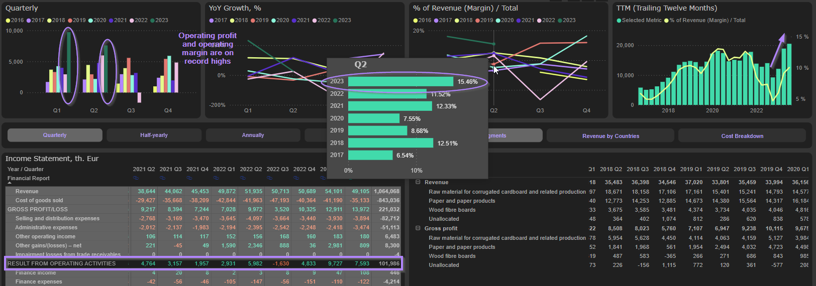Image resolution: width=816 pixels, height=286 pixels.
Task: Select RESULT FROM OPERATING ACTIVITIES row
Action: pos(61,263)
